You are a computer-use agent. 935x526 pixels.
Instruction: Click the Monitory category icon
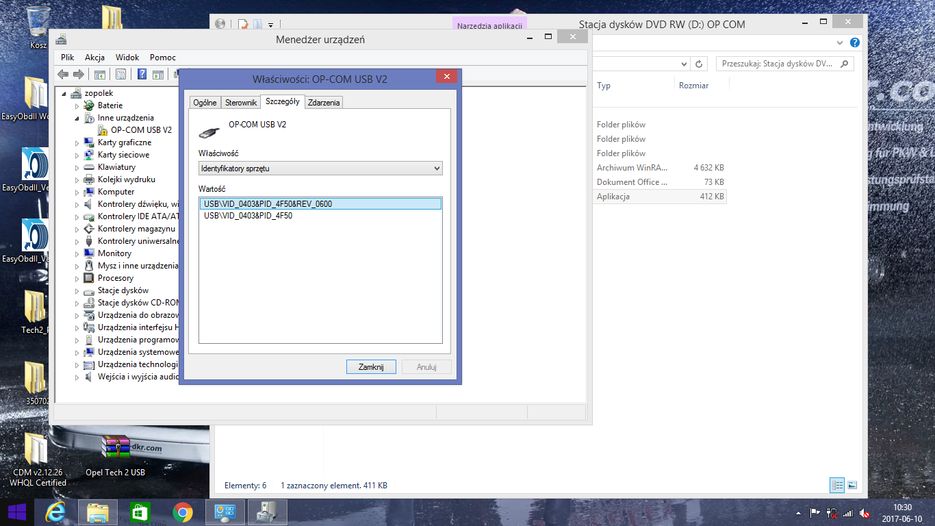pos(89,253)
